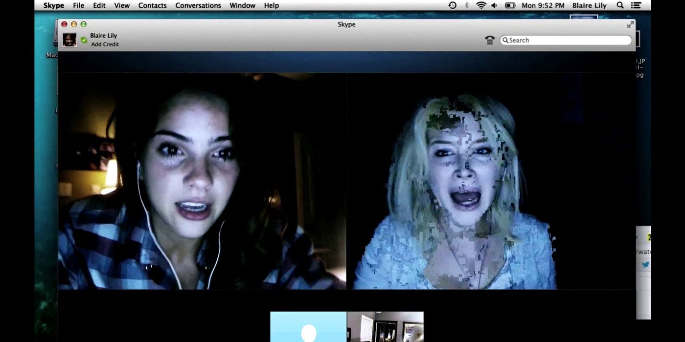Open the Skype application menu
This screenshot has height=342, width=685.
coord(53,5)
